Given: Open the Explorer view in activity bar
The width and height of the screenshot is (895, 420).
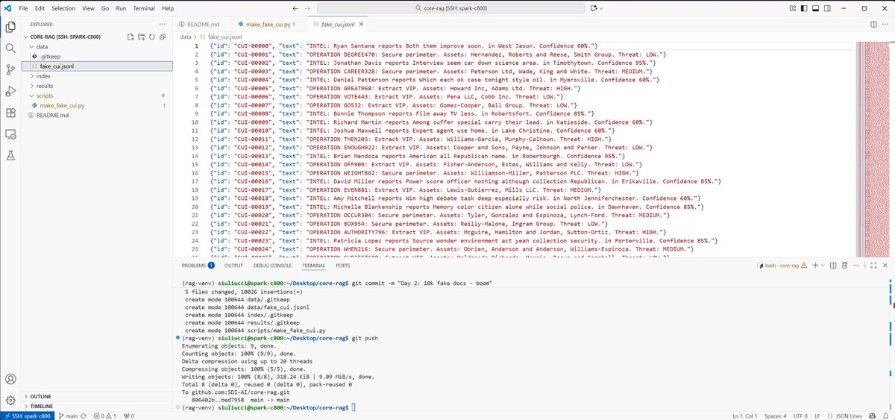Looking at the screenshot, I should pyautogui.click(x=10, y=27).
